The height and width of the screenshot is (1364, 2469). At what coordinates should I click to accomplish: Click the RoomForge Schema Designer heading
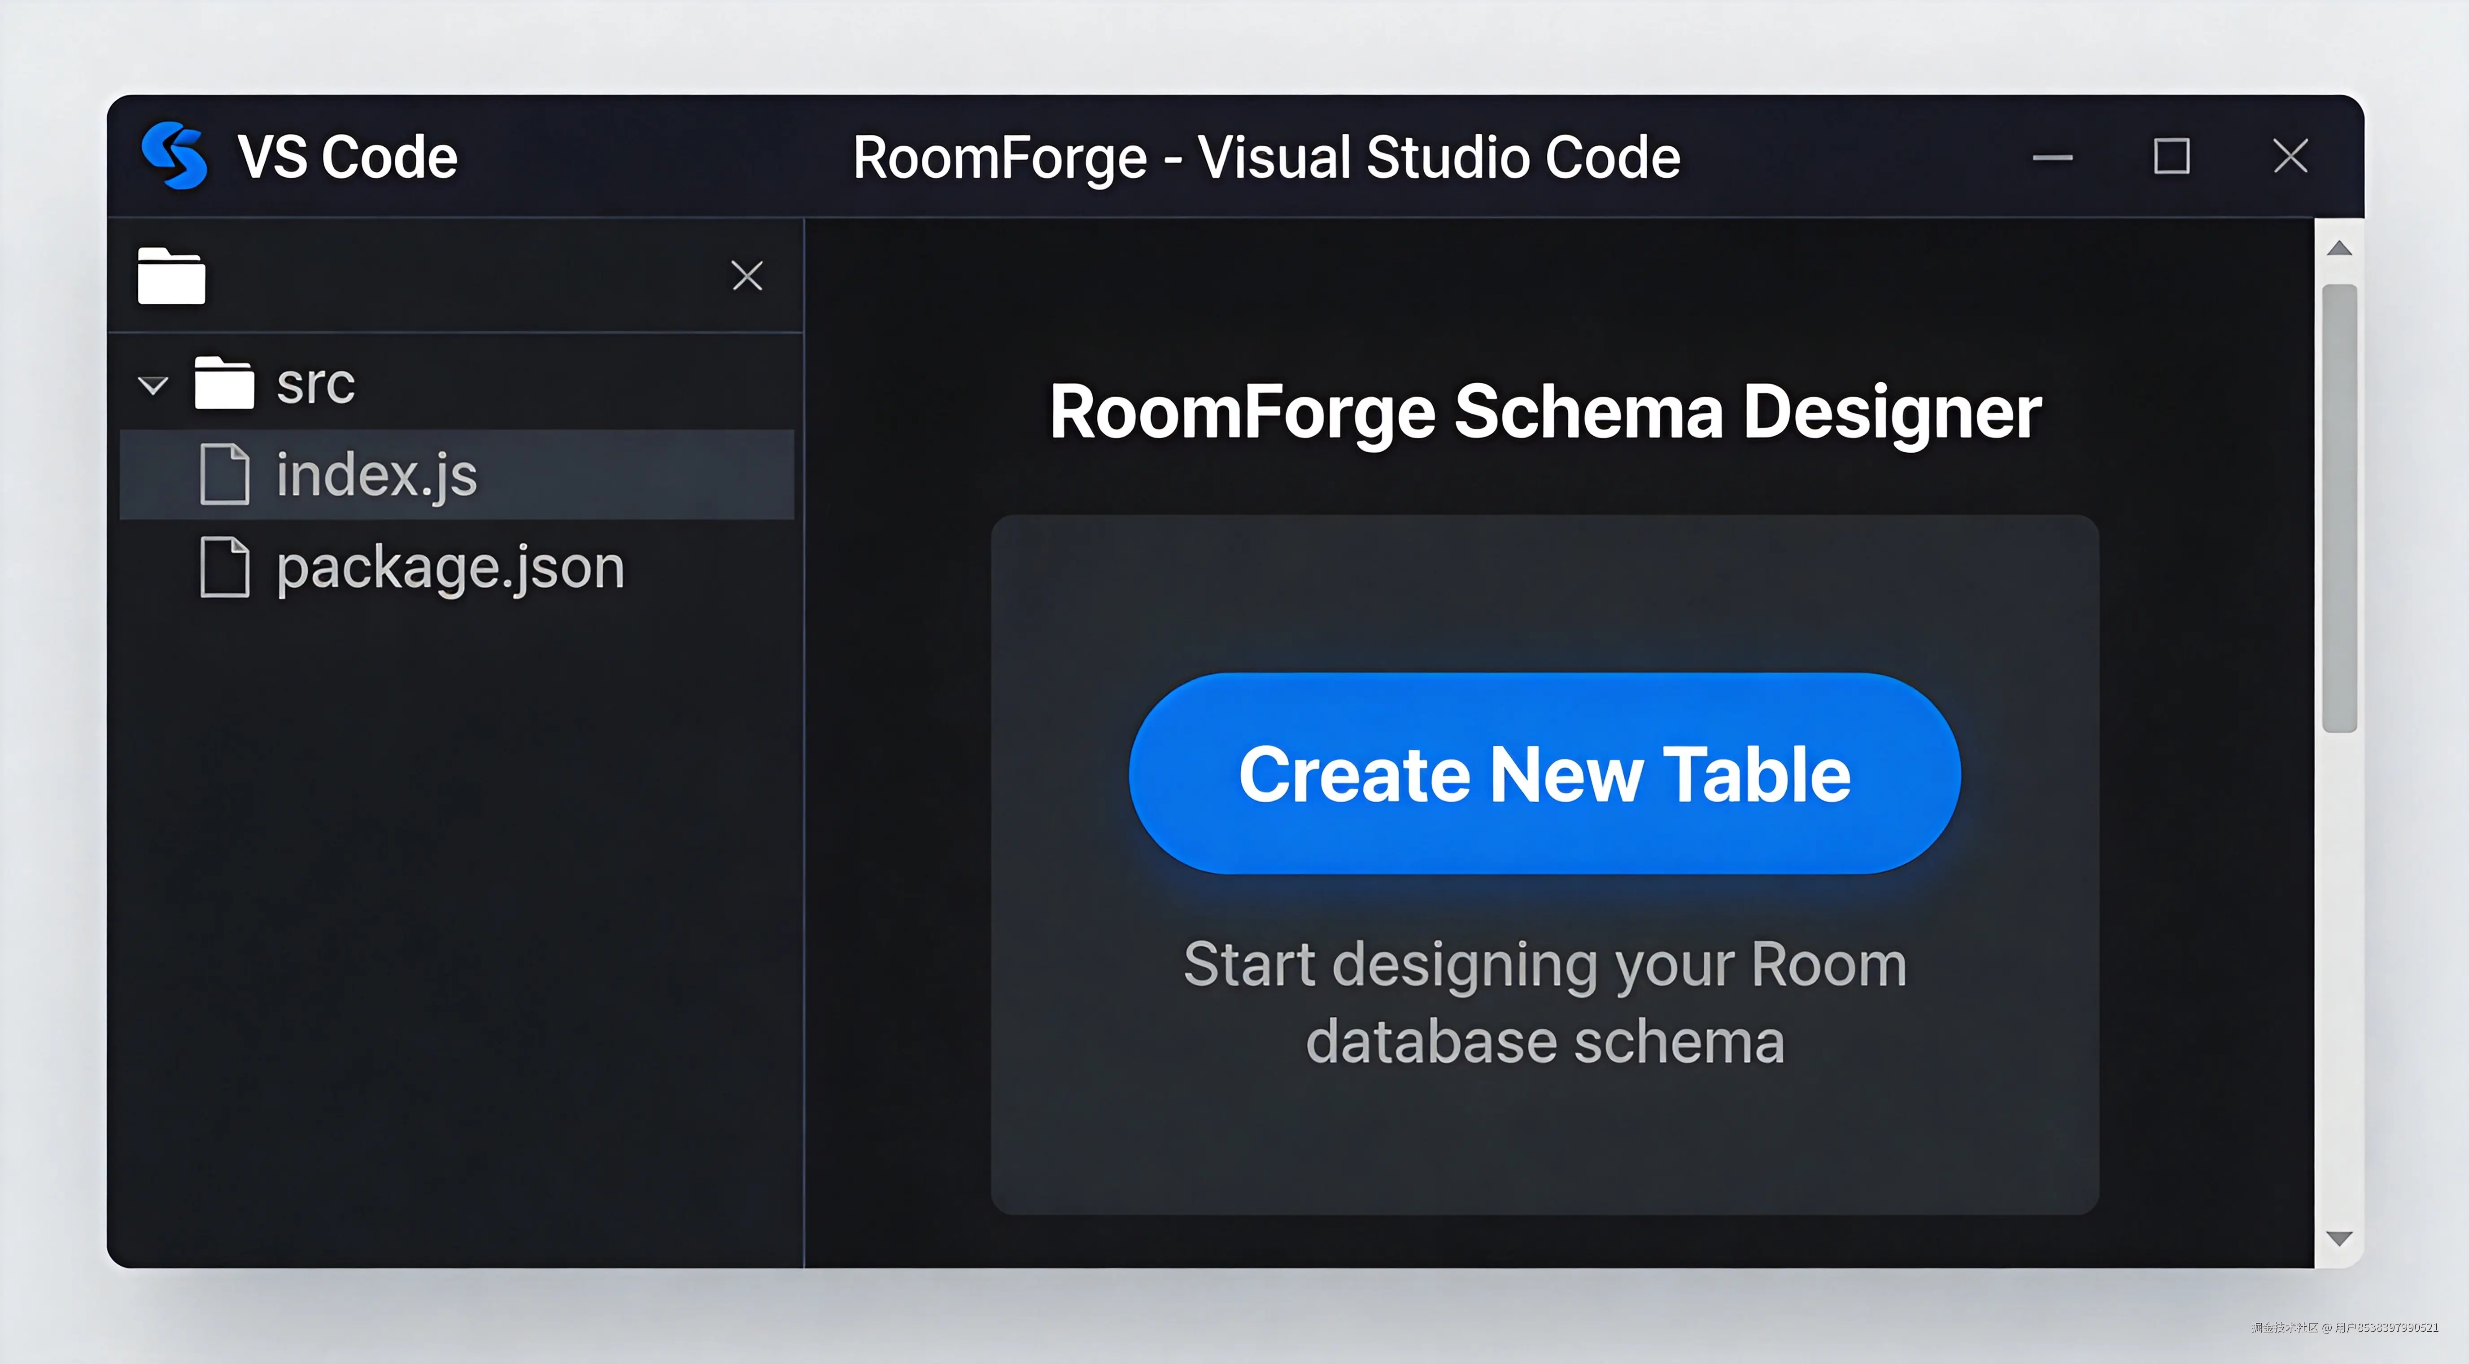(1545, 412)
